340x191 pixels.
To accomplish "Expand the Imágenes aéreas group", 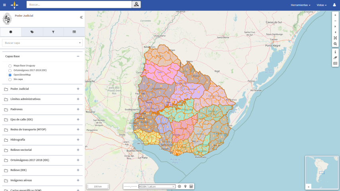I will coord(78,180).
